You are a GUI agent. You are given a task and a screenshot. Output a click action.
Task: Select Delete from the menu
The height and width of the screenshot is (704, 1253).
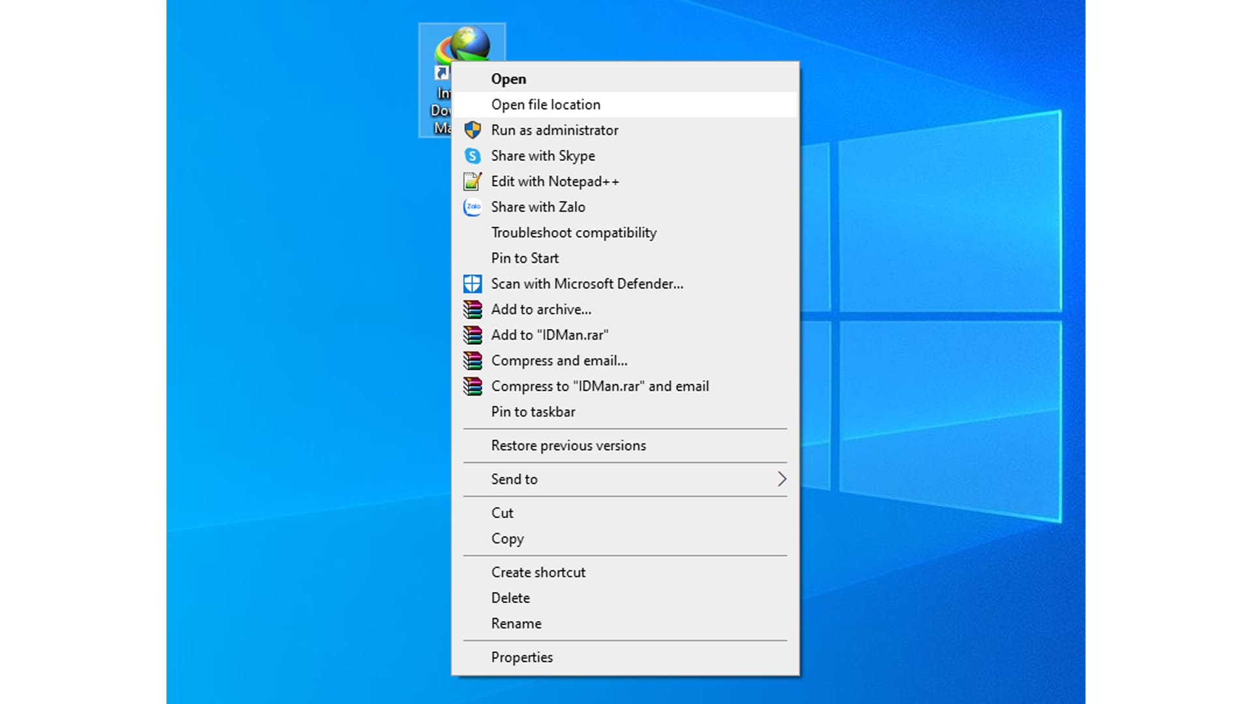[510, 598]
